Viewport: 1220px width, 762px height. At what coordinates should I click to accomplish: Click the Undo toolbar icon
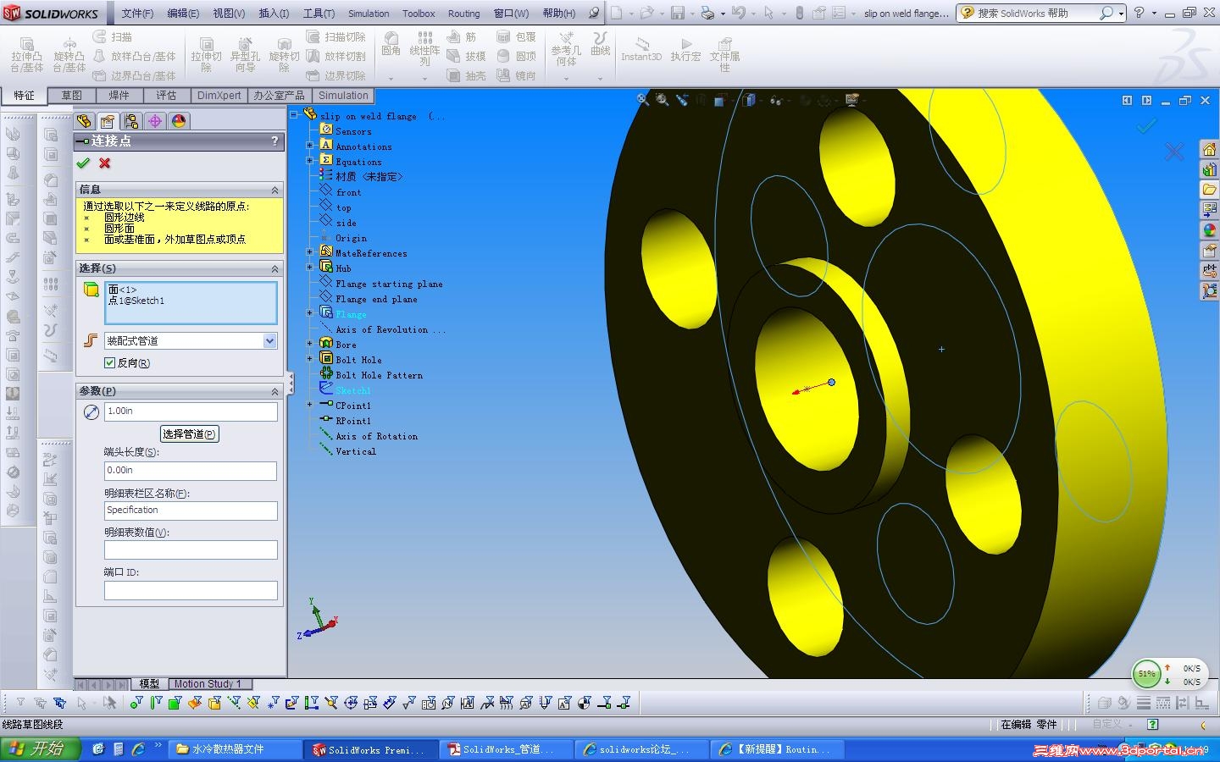(739, 13)
